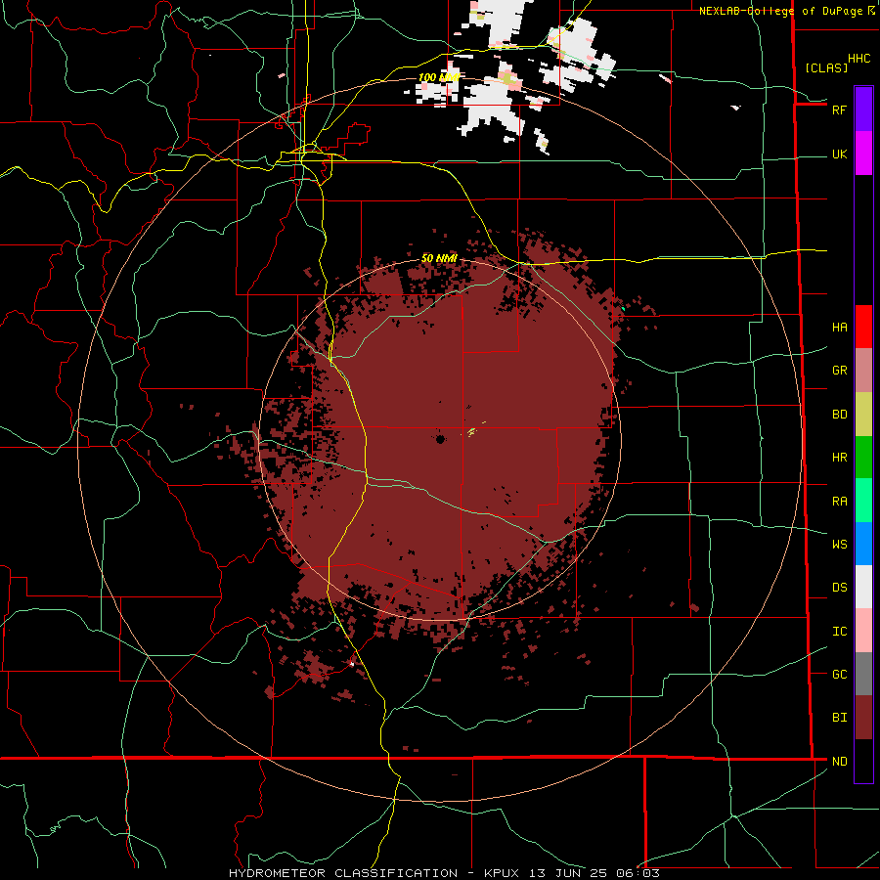Click the 'HR' legend label

(840, 458)
